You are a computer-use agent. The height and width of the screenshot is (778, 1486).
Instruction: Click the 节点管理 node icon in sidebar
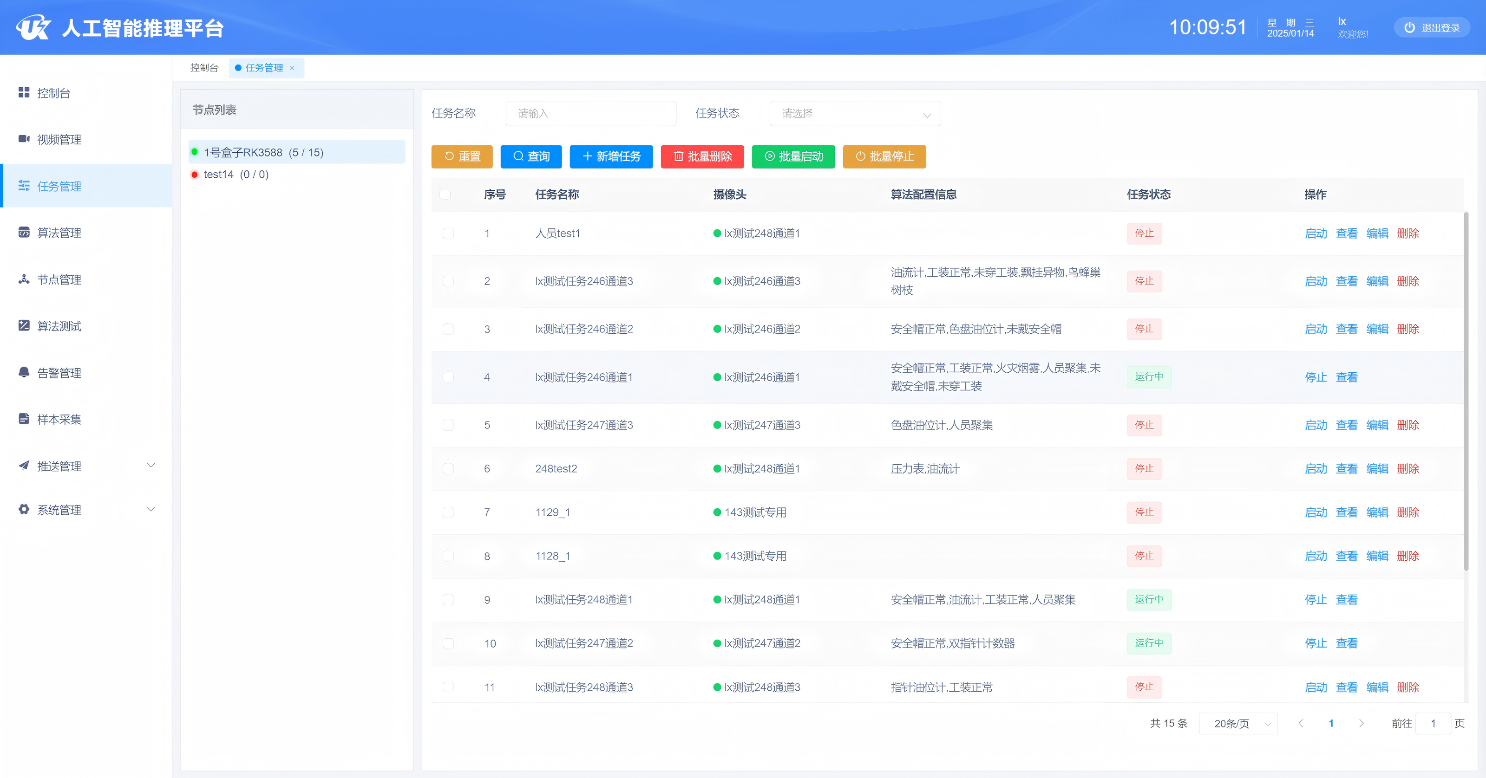24,279
